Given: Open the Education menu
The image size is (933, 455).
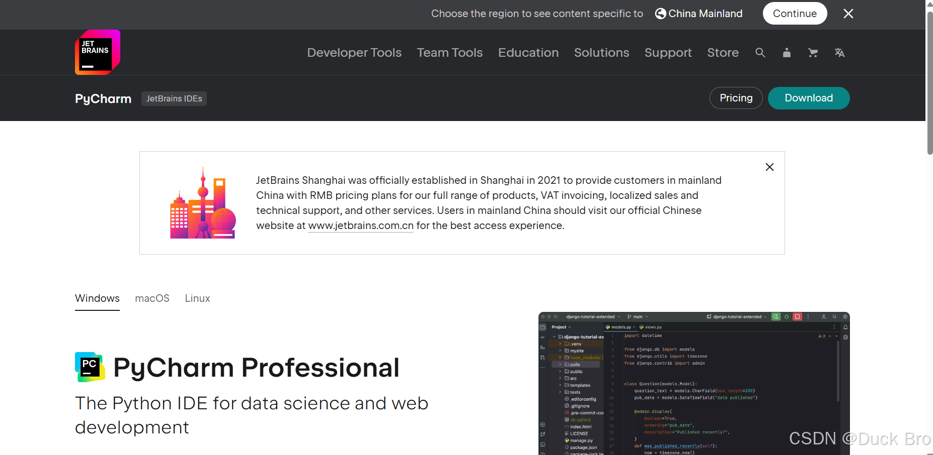Looking at the screenshot, I should point(528,53).
